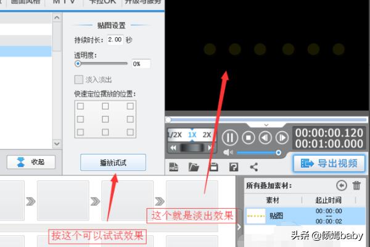Image resolution: width=370 pixels, height=247 pixels.
Task: Click the 透明度 percentage input field
Action: 141,64
